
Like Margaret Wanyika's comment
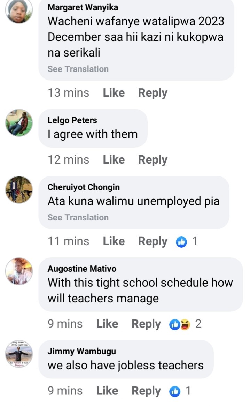pos(114,93)
